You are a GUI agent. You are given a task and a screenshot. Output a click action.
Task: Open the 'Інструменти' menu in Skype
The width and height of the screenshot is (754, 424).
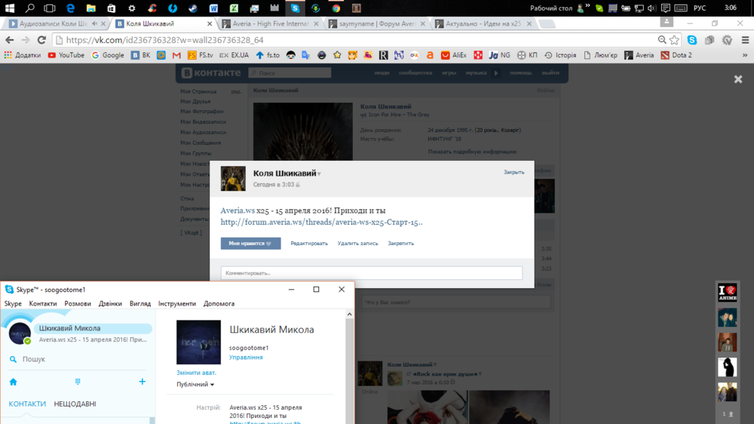click(176, 303)
